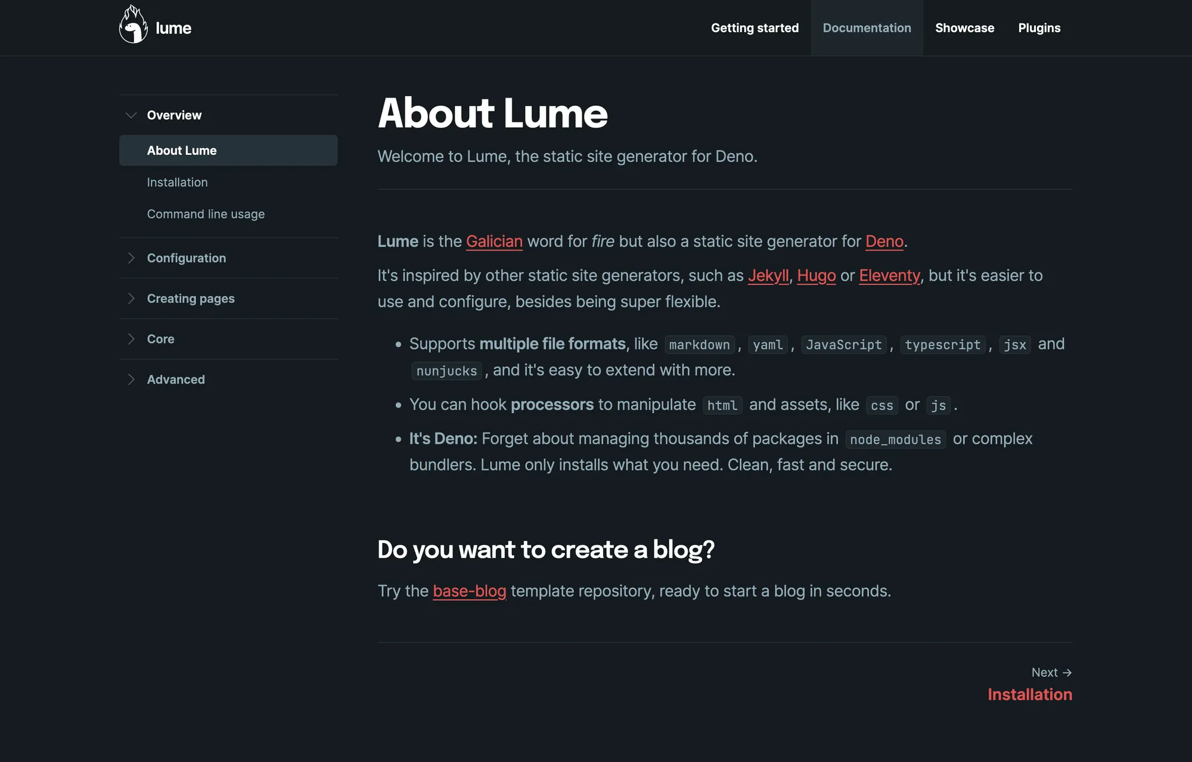This screenshot has width=1192, height=762.
Task: Click the typescript code tag
Action: pos(942,345)
